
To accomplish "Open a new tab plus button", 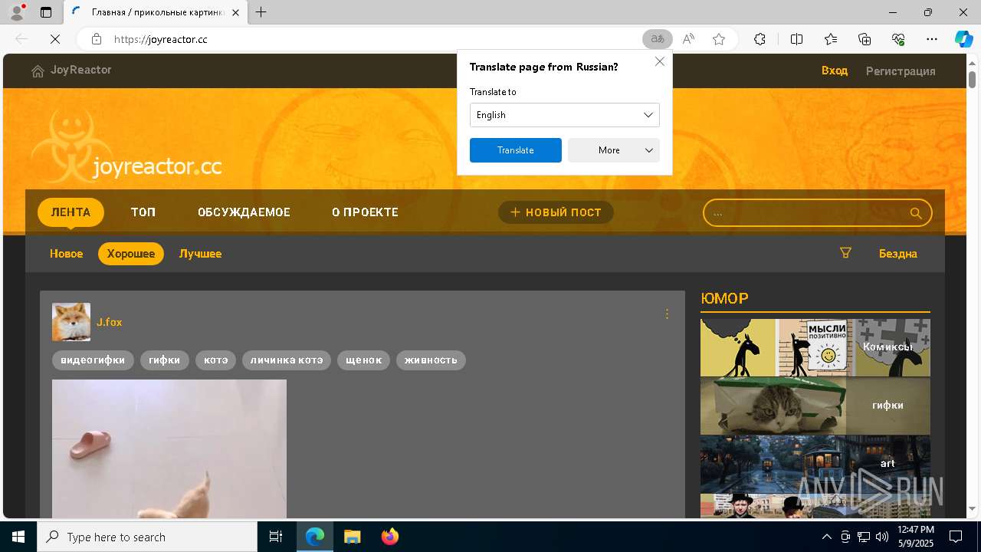I will (x=261, y=12).
